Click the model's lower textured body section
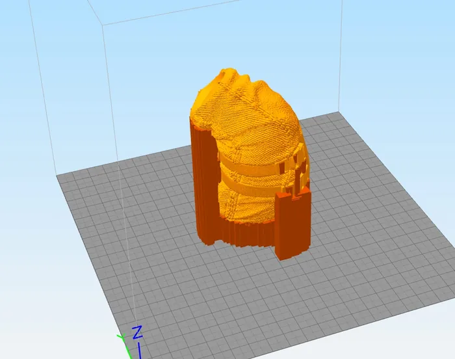This screenshot has height=359, width=455. (x=247, y=208)
